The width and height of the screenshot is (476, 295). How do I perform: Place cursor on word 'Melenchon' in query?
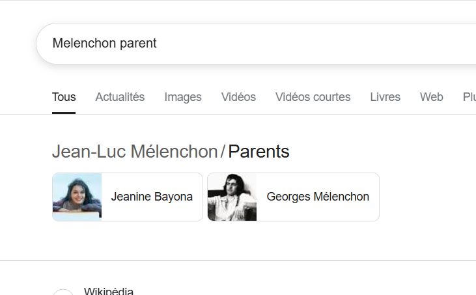tap(83, 44)
